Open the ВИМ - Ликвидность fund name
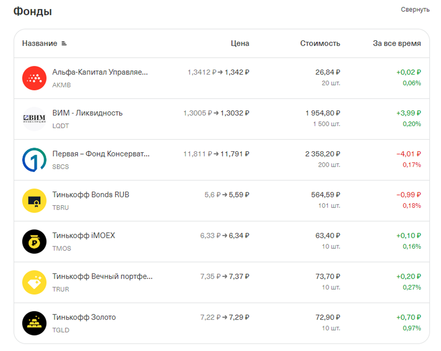 (x=88, y=113)
